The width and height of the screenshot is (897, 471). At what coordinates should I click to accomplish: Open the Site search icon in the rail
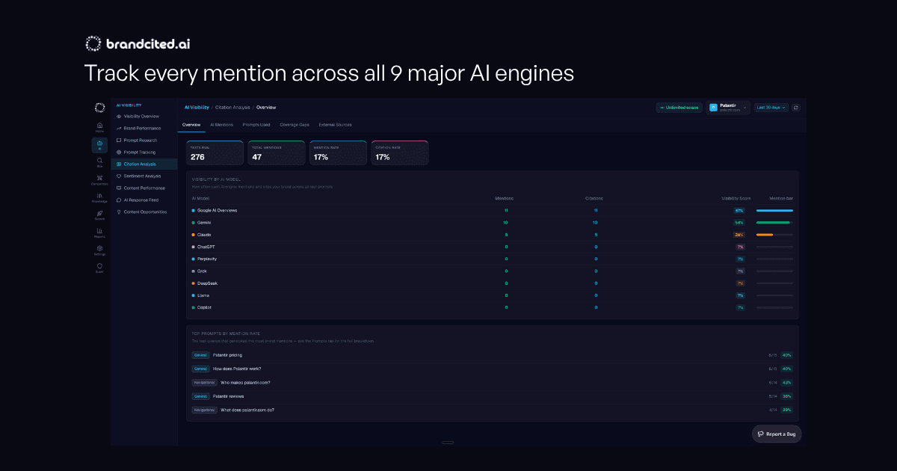99,162
